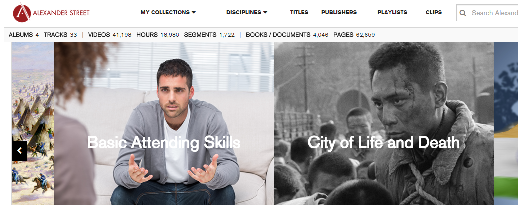Click the search magnifier icon
This screenshot has width=518, height=205.
(x=463, y=13)
